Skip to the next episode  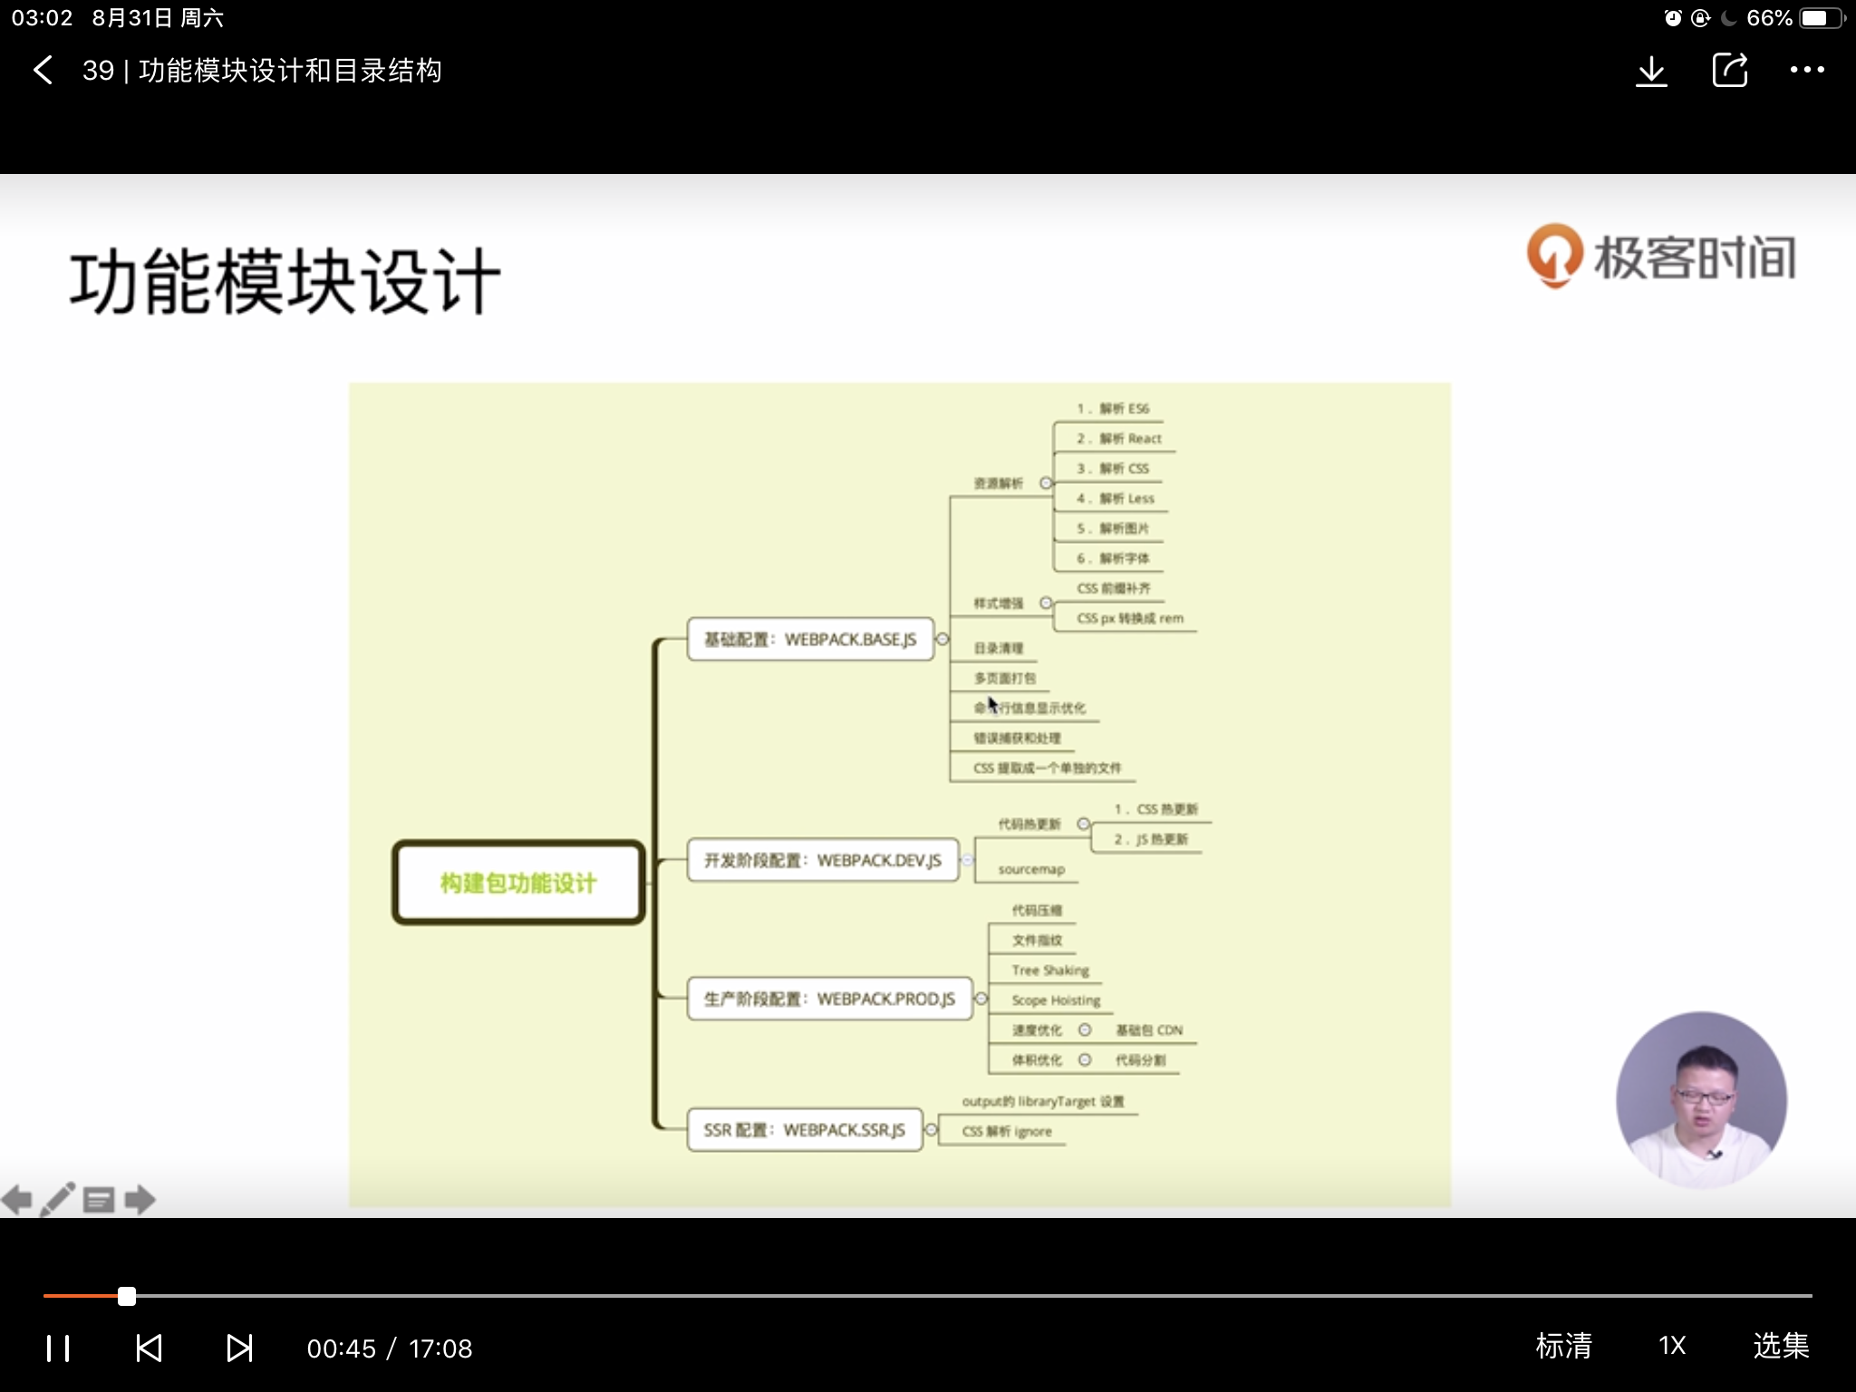pyautogui.click(x=239, y=1348)
